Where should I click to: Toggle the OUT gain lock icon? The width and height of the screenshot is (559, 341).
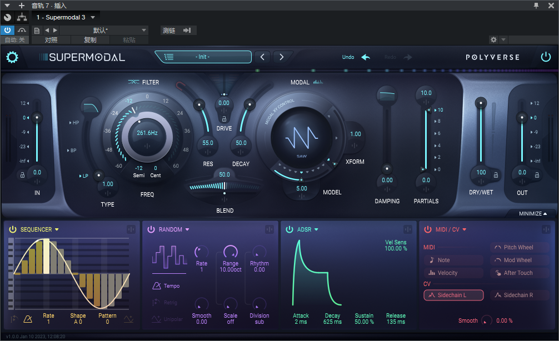click(x=537, y=175)
